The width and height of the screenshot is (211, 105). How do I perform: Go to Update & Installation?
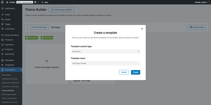pos(10,83)
